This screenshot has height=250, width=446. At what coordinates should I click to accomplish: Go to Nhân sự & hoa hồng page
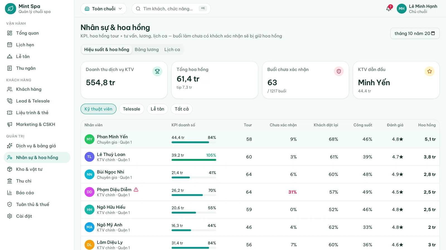(37, 157)
